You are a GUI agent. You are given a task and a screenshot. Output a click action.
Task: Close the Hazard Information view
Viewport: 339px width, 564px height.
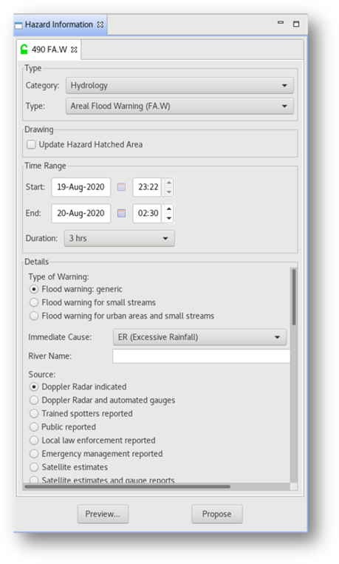100,24
